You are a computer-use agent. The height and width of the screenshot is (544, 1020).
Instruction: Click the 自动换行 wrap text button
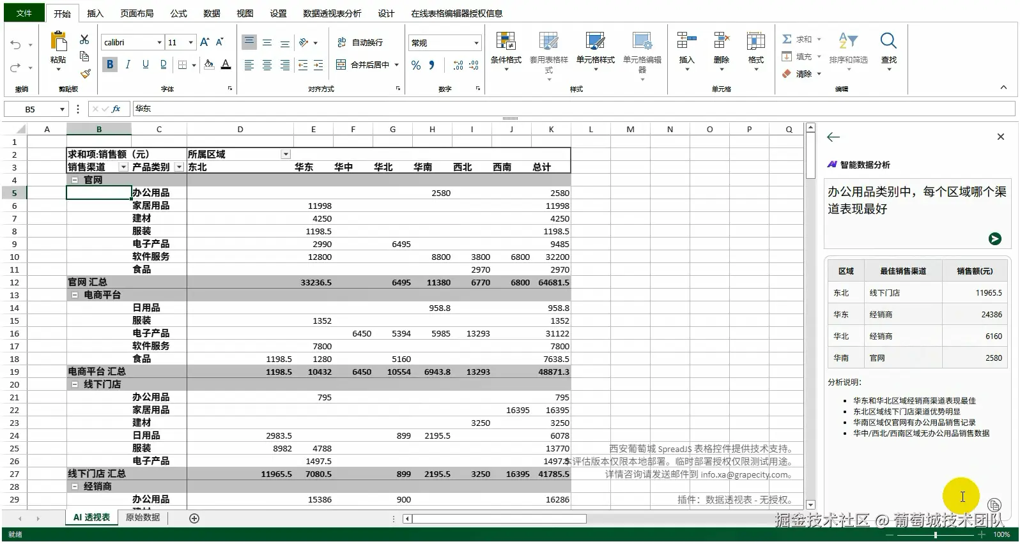pos(360,42)
